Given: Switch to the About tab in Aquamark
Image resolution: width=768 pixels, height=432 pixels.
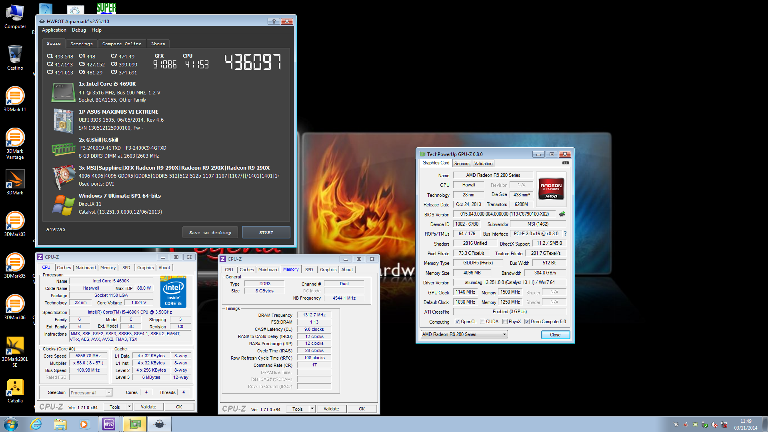Looking at the screenshot, I should (x=158, y=44).
